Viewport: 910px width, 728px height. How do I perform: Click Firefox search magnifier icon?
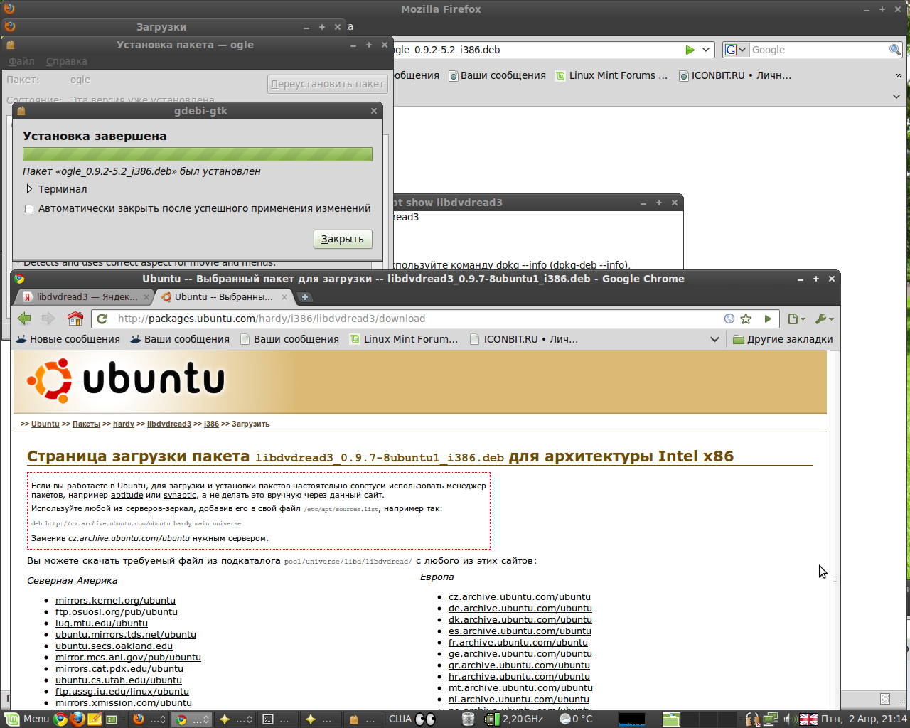(895, 50)
